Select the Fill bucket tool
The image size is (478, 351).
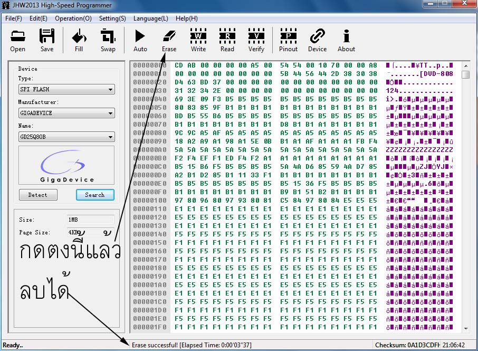tap(79, 40)
